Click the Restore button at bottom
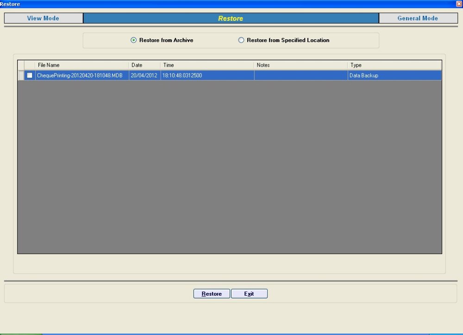463x335 pixels. (212, 294)
